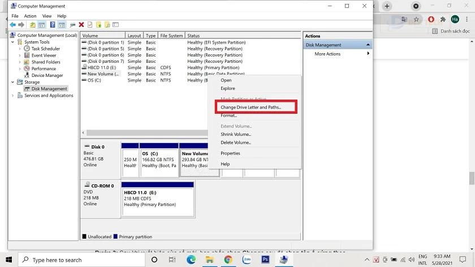Click the volume list scroll-left arrow
The height and width of the screenshot is (267, 475).
pyautogui.click(x=83, y=133)
